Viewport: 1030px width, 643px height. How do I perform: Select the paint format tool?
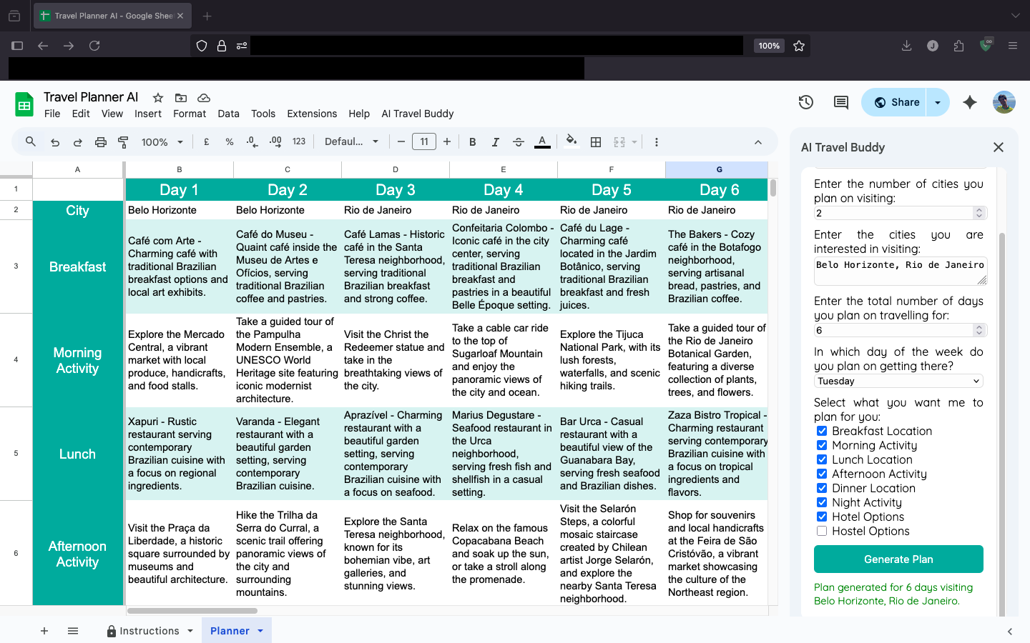click(123, 142)
